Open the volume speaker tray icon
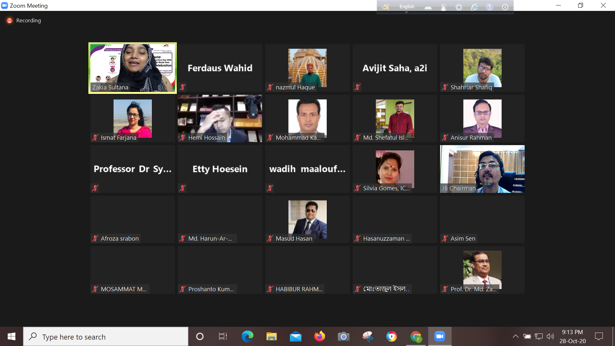 550,336
